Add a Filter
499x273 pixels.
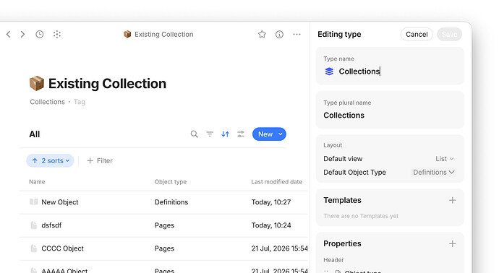click(100, 161)
